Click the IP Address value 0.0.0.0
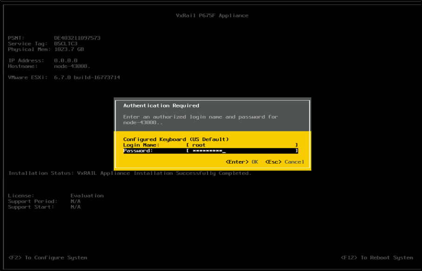422x271 pixels. pos(66,60)
